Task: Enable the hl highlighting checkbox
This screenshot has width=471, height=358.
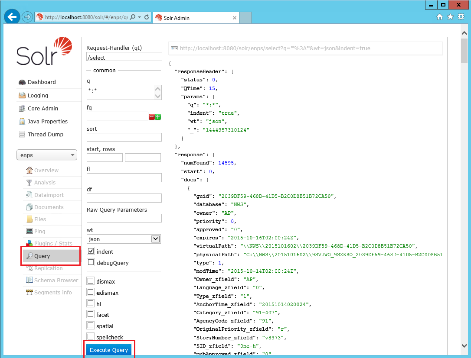Action: [90, 303]
